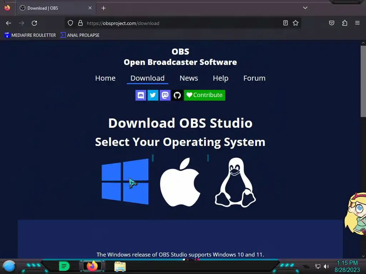The image size is (366, 274).
Task: Click the page vertical scrollbar thumb
Action: point(363,81)
